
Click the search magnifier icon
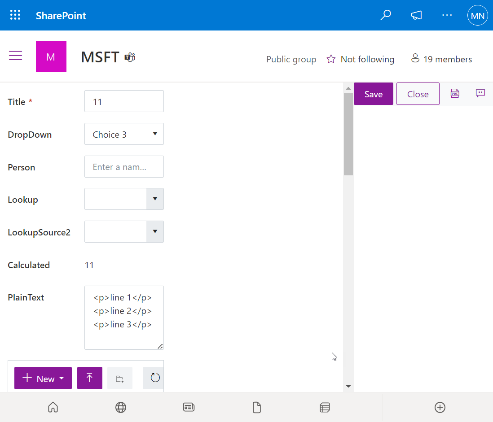point(385,15)
